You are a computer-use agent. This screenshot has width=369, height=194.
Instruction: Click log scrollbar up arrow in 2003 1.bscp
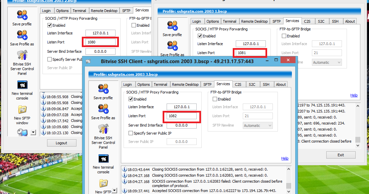coord(358,106)
